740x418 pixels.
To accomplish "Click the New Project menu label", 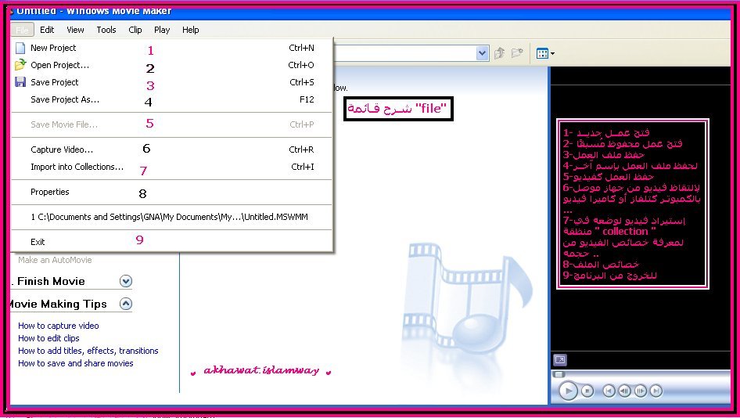I will (53, 48).
